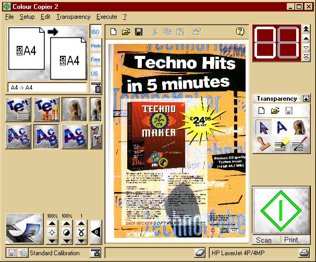
Task: Open the Edit menu
Action: click(x=45, y=17)
